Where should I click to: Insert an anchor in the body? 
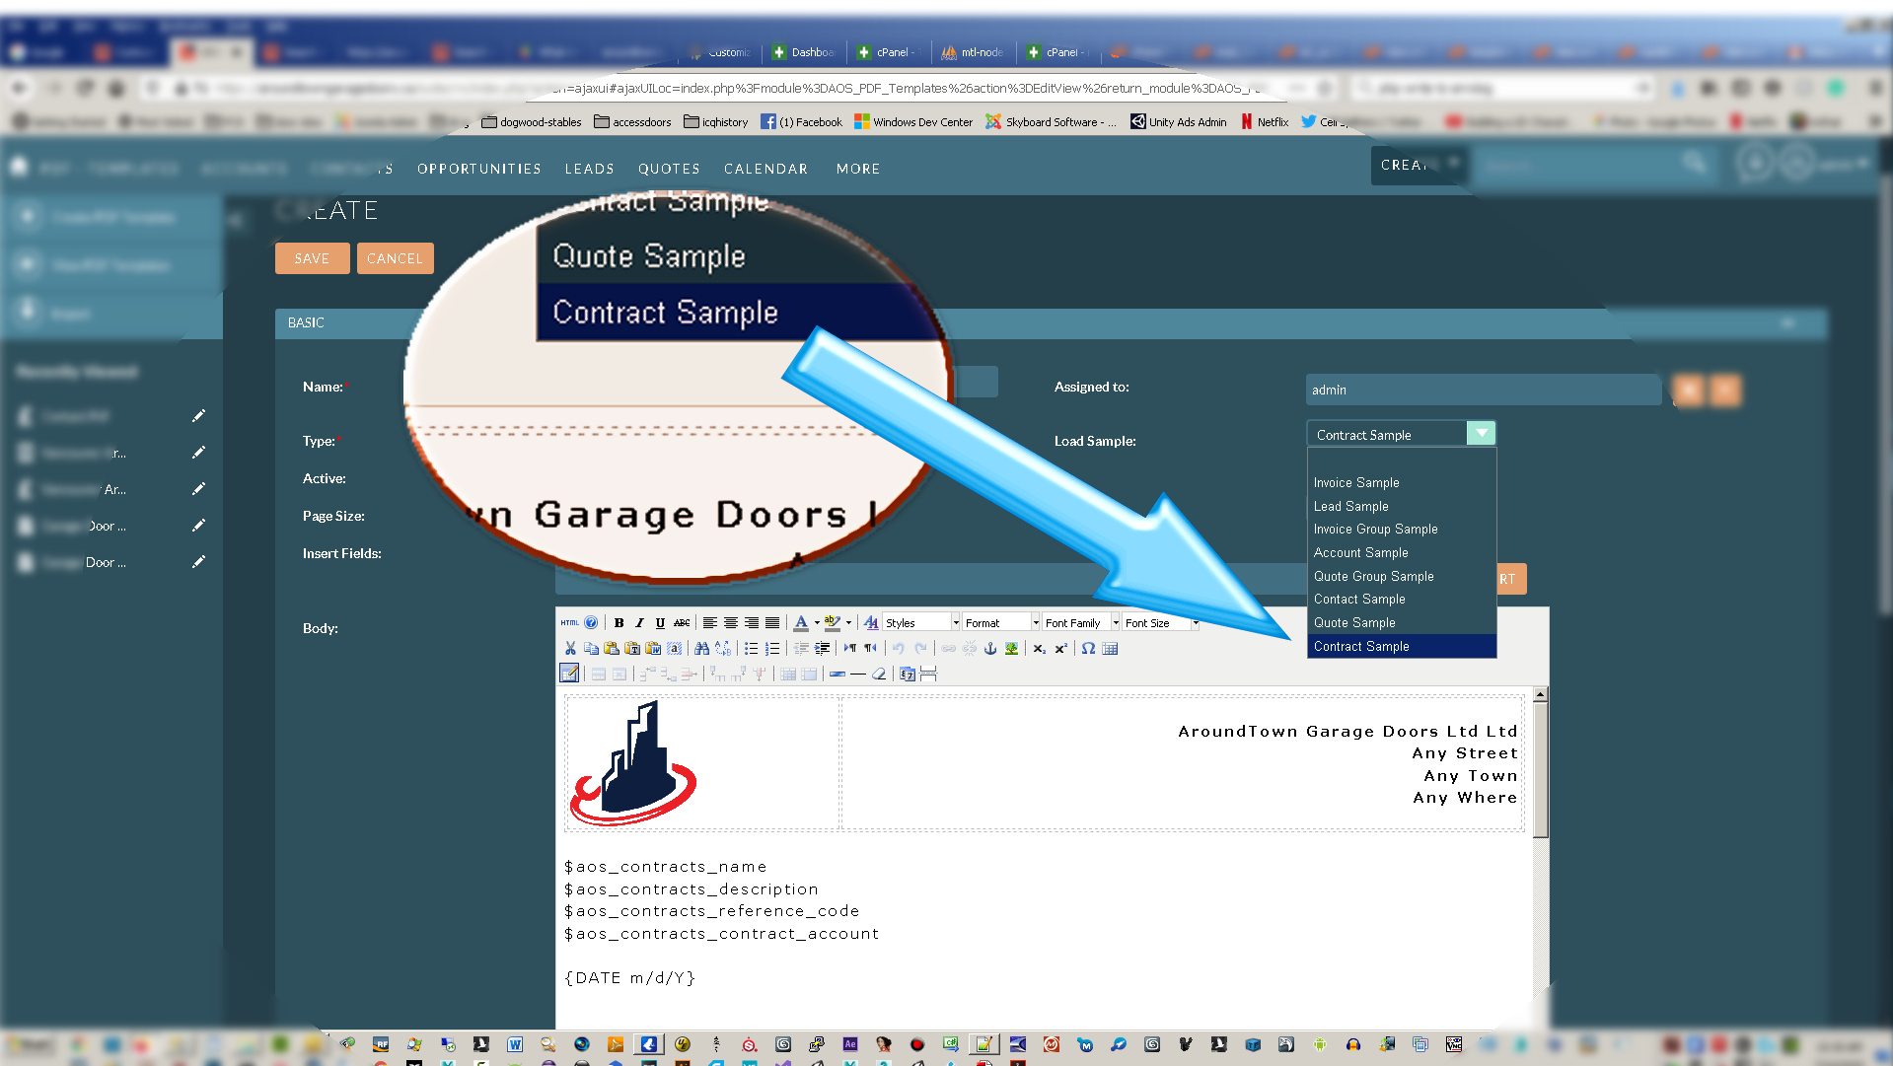coord(990,649)
